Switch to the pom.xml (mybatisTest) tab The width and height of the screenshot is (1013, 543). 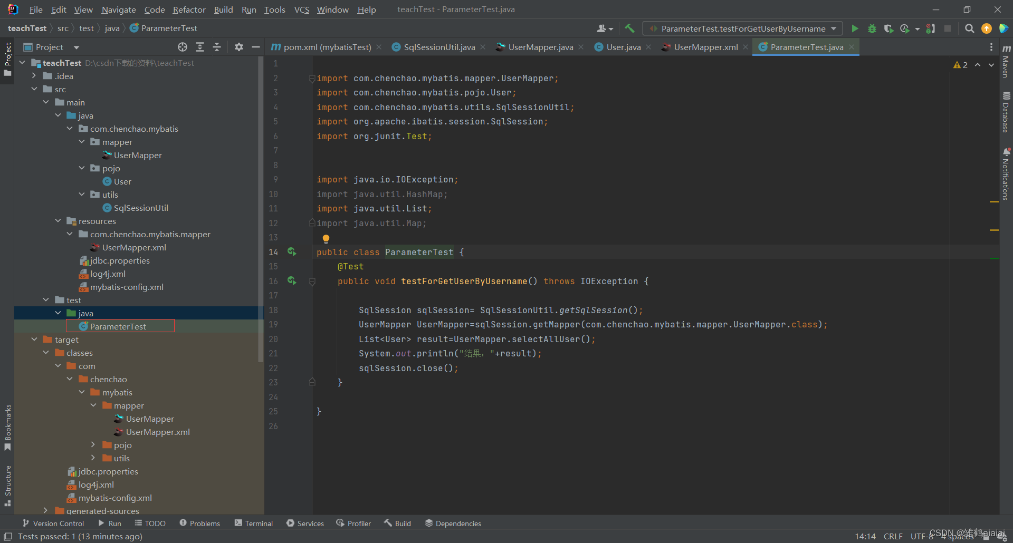click(327, 47)
